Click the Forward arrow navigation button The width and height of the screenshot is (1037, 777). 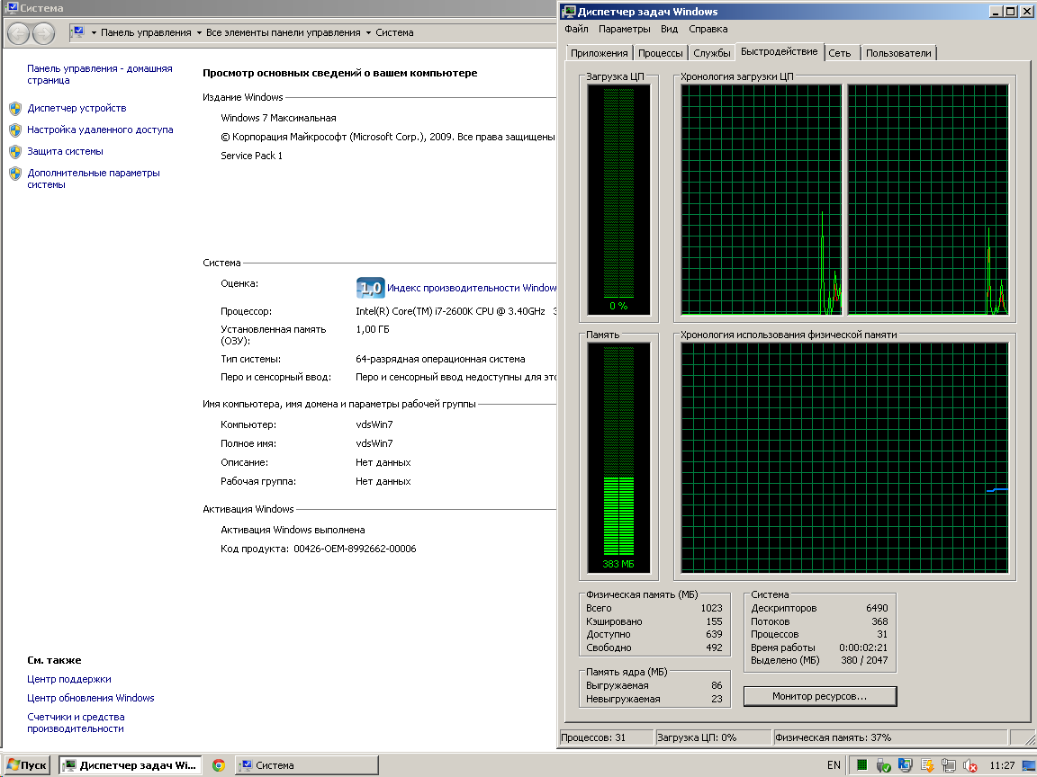pyautogui.click(x=43, y=33)
